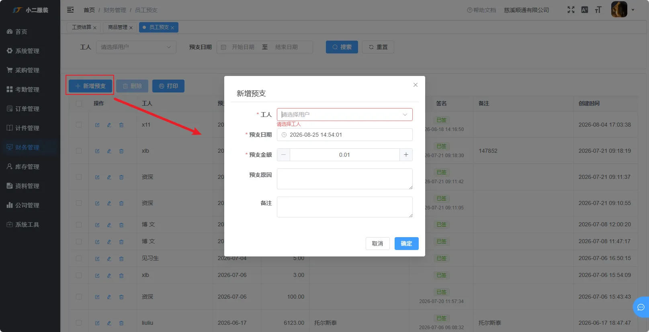The image size is (649, 332).
Task: Close the 工资结算 tab
Action: click(95, 28)
